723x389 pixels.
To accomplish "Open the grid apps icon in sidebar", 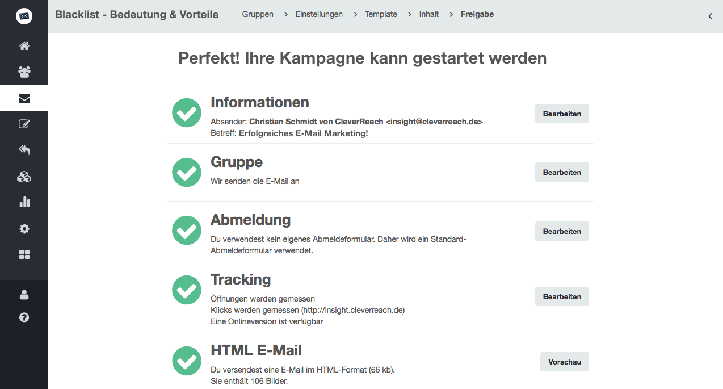I will 24,255.
